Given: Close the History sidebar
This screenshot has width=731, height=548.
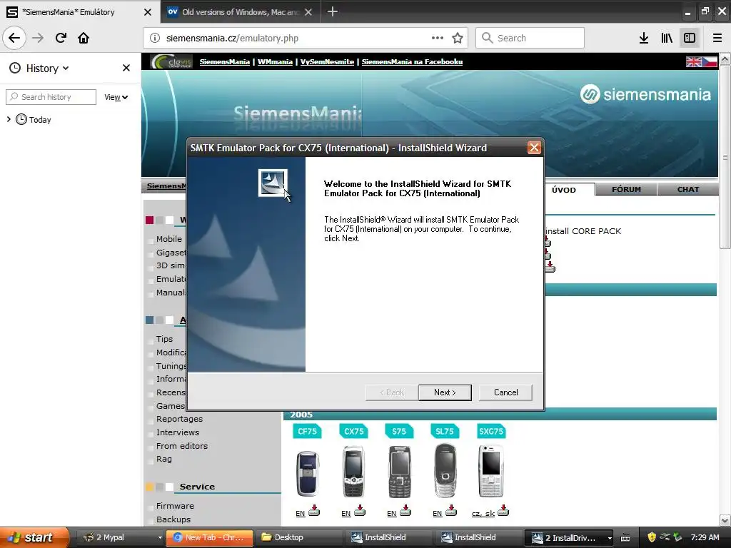Looking at the screenshot, I should [126, 68].
